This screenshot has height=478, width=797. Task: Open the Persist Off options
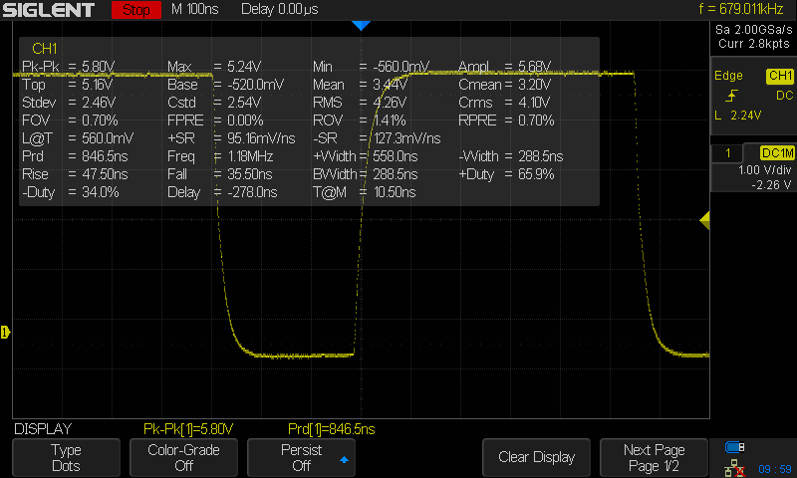tap(306, 457)
